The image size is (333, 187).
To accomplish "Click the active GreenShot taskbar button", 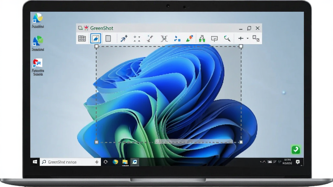I will (x=135, y=162).
